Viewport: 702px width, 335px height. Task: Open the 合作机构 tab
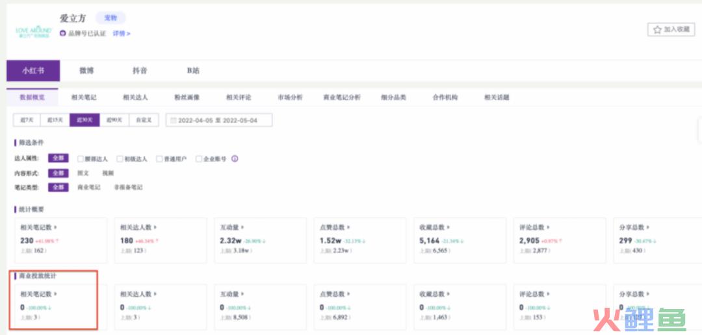click(445, 97)
